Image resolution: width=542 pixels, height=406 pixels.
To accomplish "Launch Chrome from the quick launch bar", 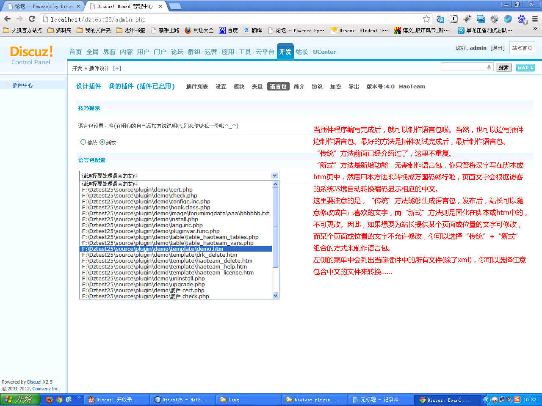I will [59, 399].
